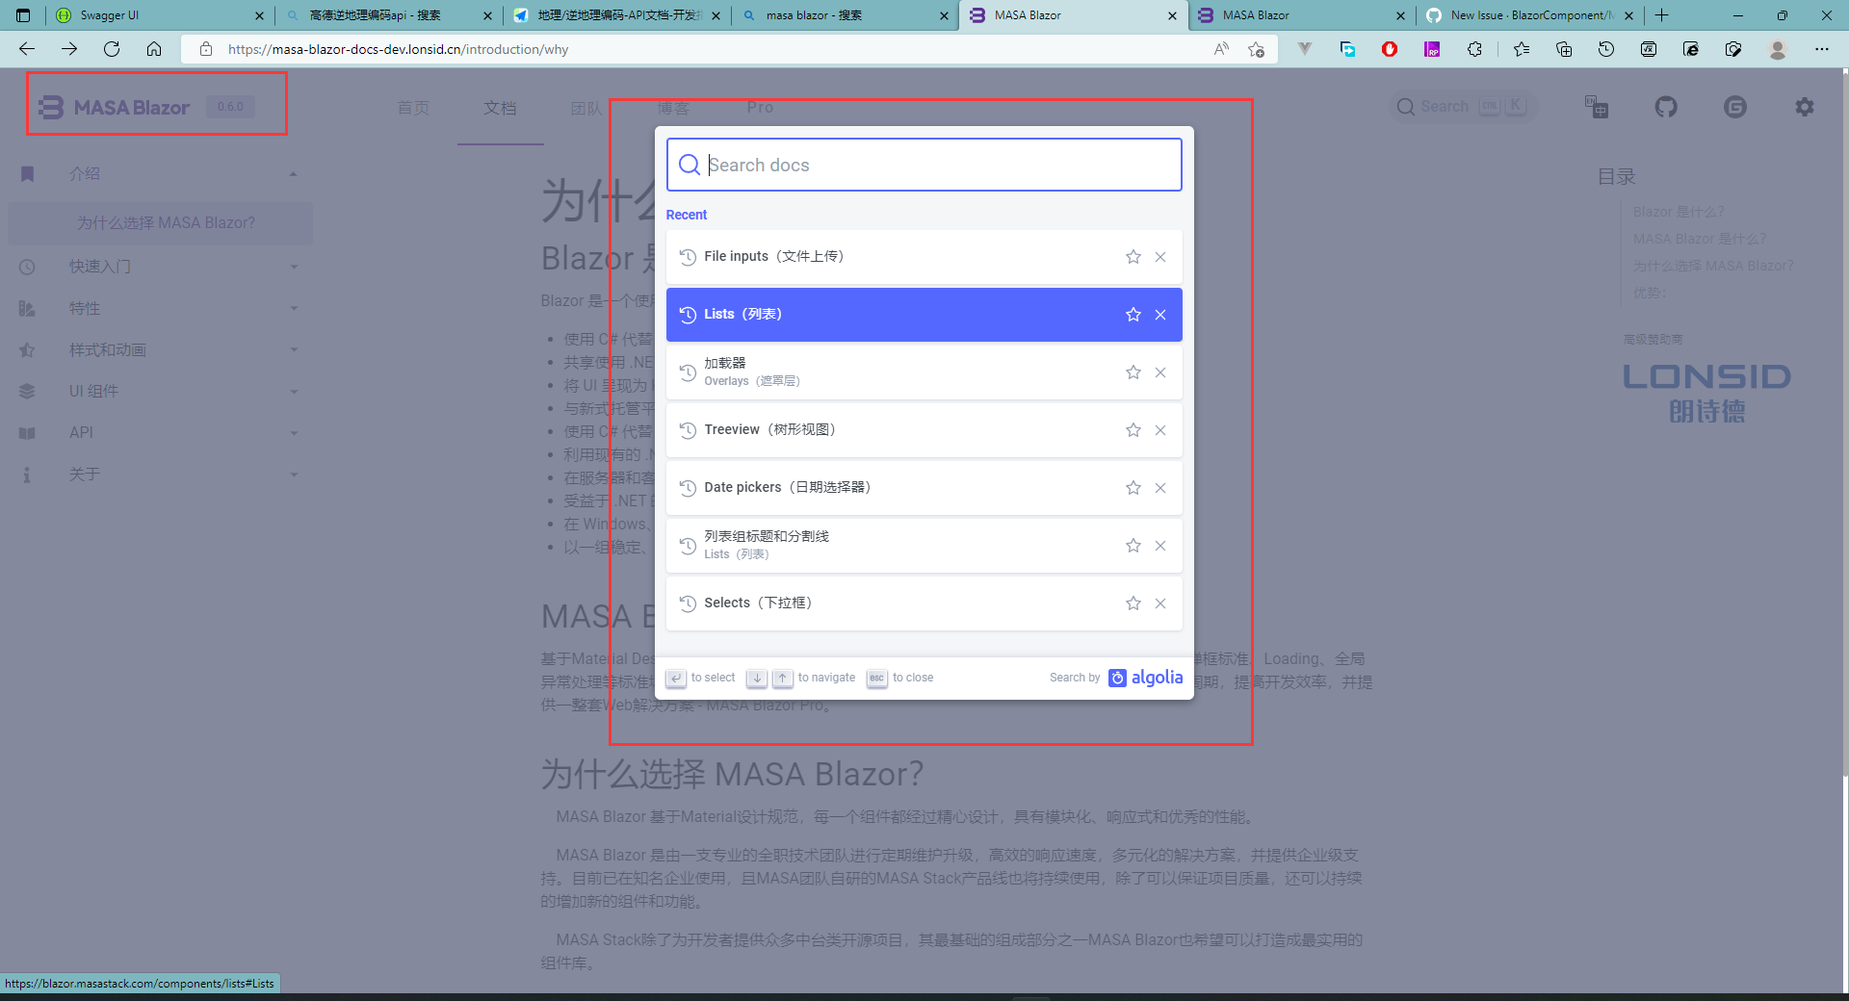Switch to the 文档 navigation tab

point(500,108)
